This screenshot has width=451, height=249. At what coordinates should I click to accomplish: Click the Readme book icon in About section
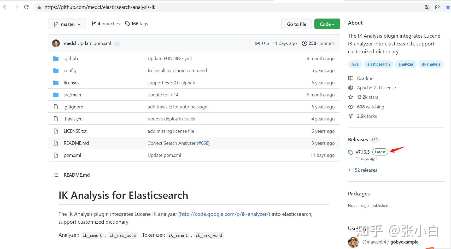(x=351, y=78)
